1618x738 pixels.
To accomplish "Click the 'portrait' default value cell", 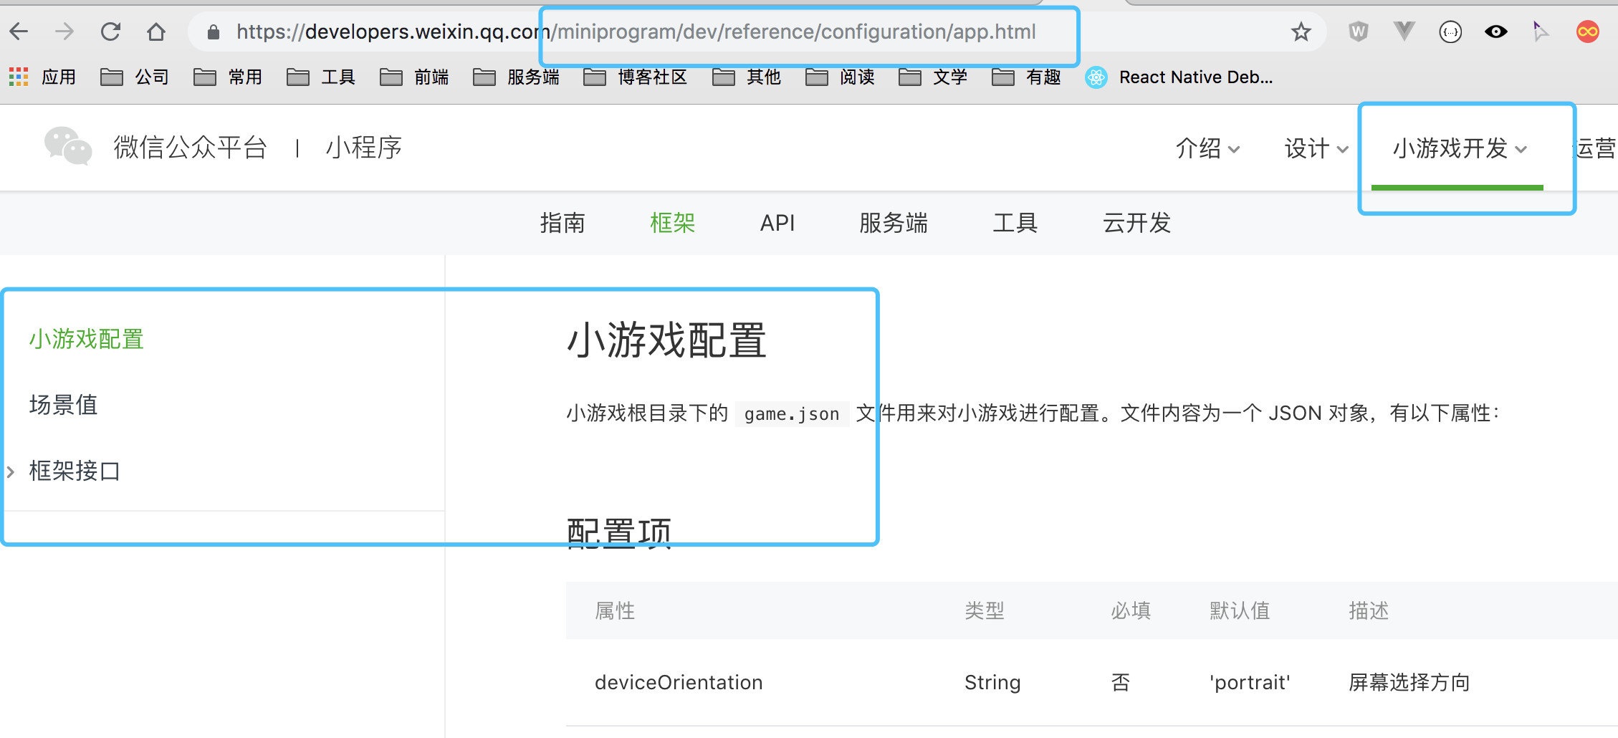I will pos(1250,682).
